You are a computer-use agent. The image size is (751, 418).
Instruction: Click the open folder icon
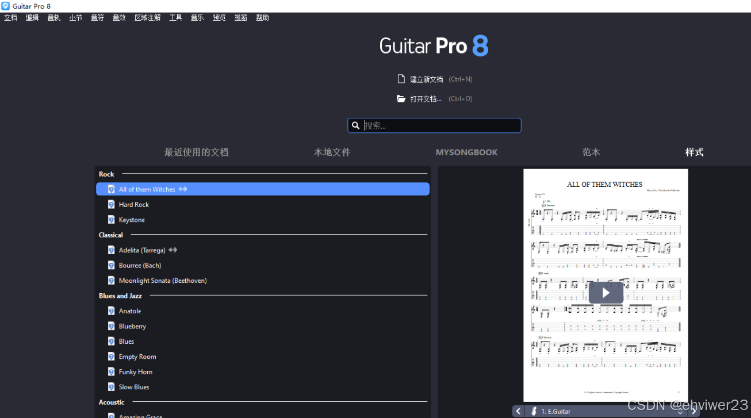coord(401,99)
